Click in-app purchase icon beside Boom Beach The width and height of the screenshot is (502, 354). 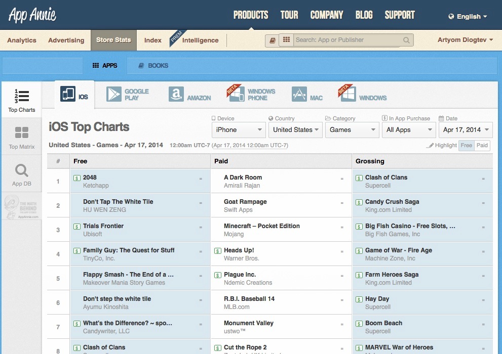click(x=359, y=324)
